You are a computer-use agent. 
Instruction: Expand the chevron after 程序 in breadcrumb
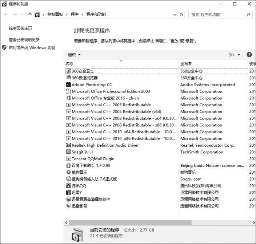point(83,15)
